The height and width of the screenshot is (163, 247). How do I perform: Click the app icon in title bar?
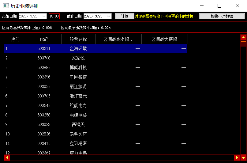click(x=6, y=6)
